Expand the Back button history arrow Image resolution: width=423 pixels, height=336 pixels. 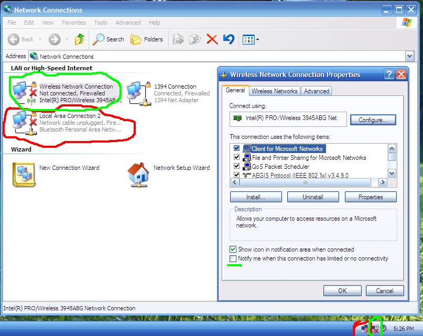point(40,39)
